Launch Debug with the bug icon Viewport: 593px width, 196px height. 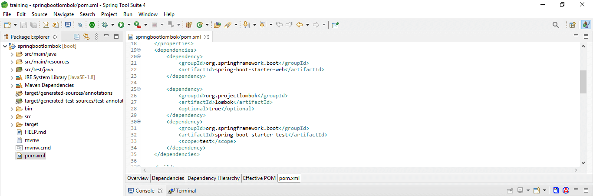[105, 25]
